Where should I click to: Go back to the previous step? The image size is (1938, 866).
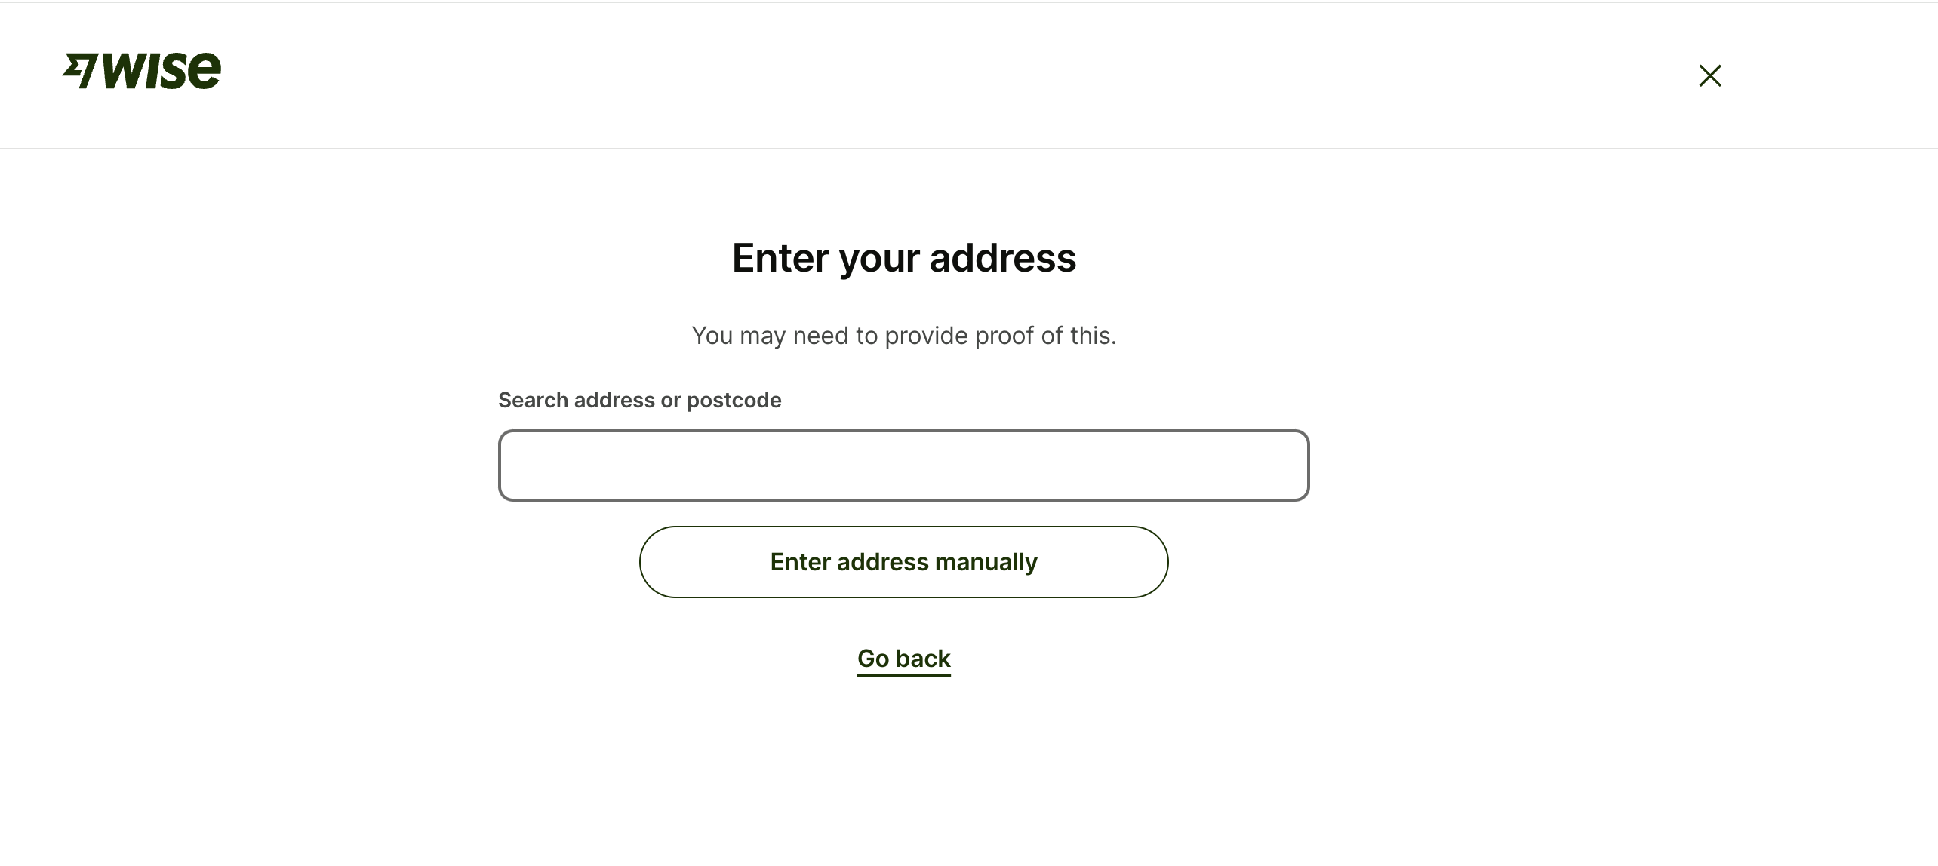(x=903, y=659)
